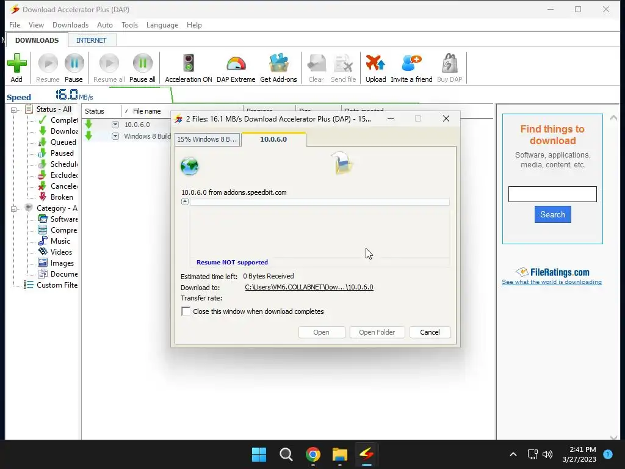Switch to the INTERNET tab
Screen dimensions: 625x469
point(92,40)
